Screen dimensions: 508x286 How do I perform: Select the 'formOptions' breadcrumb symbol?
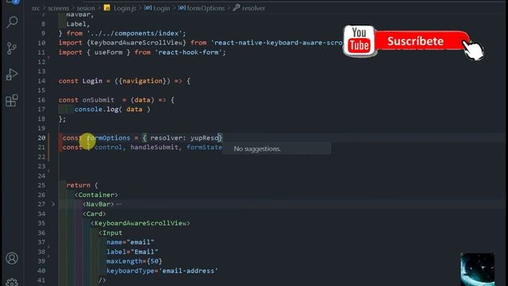pyautogui.click(x=206, y=8)
